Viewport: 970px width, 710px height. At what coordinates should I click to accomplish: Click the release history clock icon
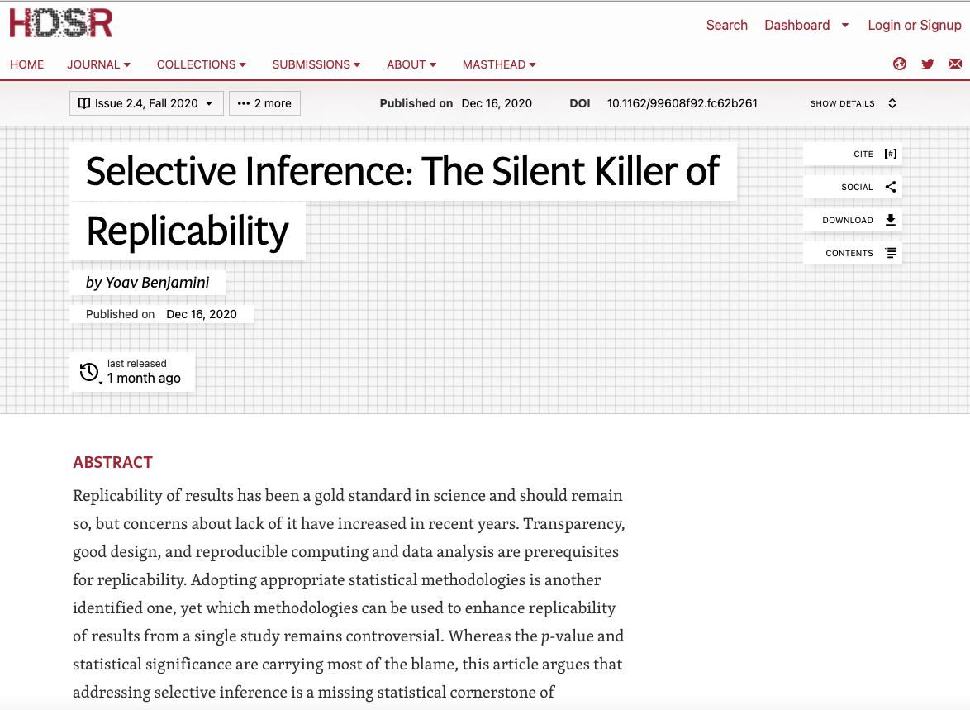[89, 371]
